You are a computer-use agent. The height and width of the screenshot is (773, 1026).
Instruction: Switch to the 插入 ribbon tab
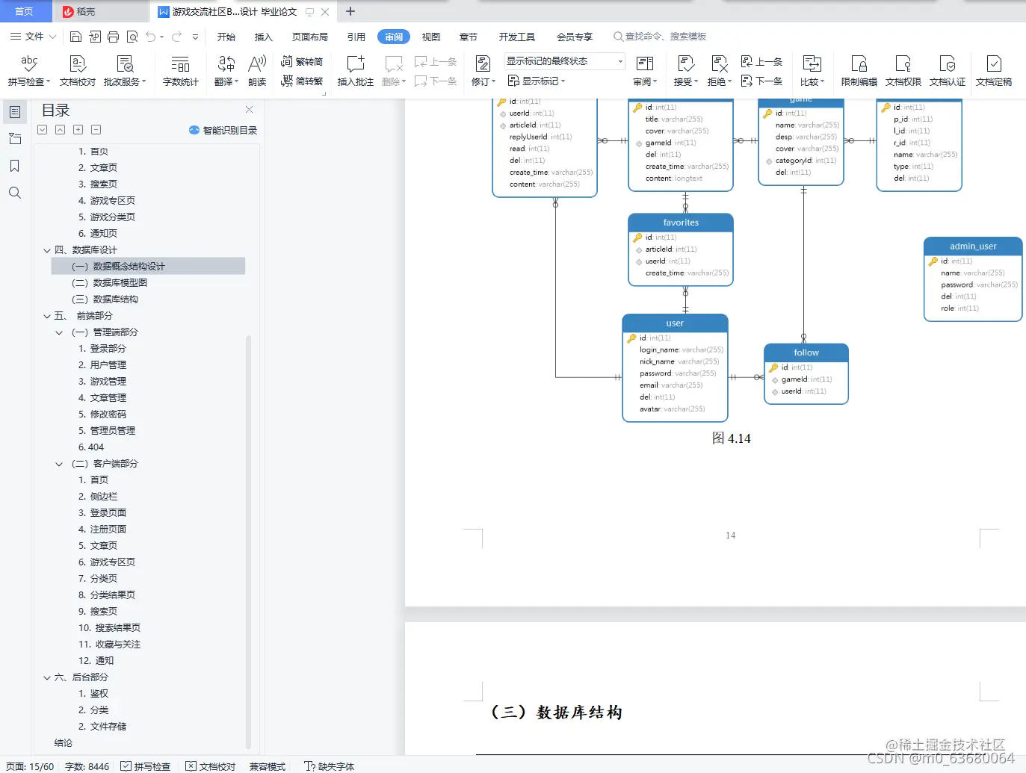pyautogui.click(x=264, y=37)
